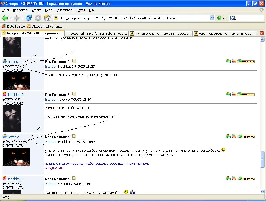Image resolution: width=266 pixels, height=201 pixels.
Task: Click the print icon on reverso's 13:58 post
Action: coord(234,136)
